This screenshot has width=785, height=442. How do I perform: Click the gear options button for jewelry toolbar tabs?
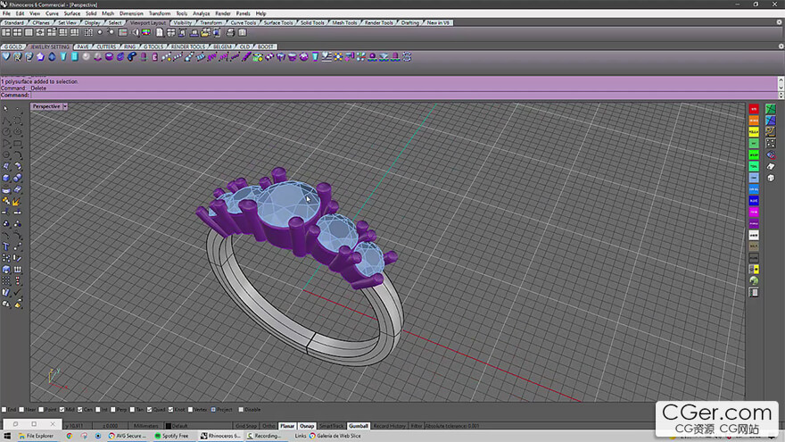pyautogui.click(x=781, y=46)
